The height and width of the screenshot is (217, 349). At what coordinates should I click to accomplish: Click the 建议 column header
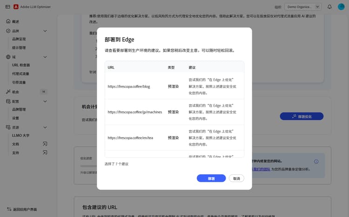(x=192, y=67)
